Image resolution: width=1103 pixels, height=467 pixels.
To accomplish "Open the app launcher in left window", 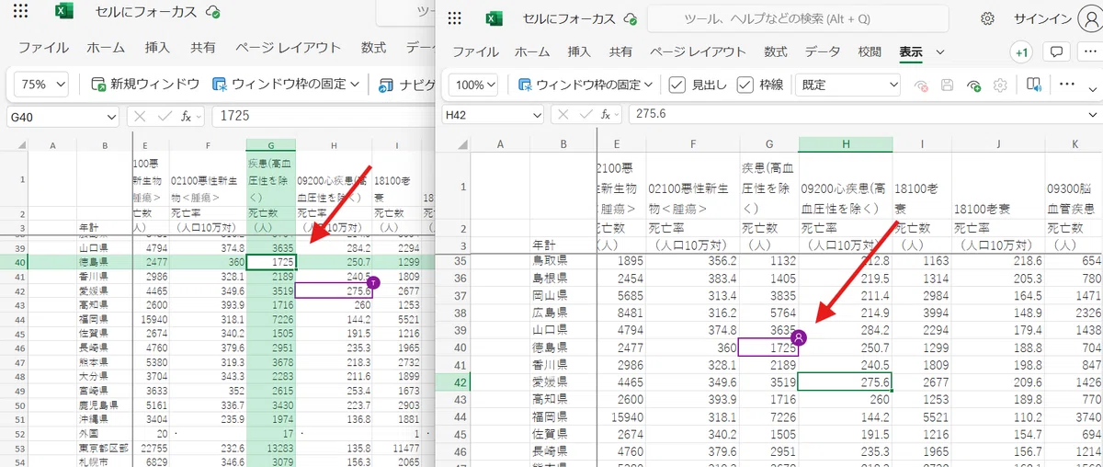I will 22,12.
